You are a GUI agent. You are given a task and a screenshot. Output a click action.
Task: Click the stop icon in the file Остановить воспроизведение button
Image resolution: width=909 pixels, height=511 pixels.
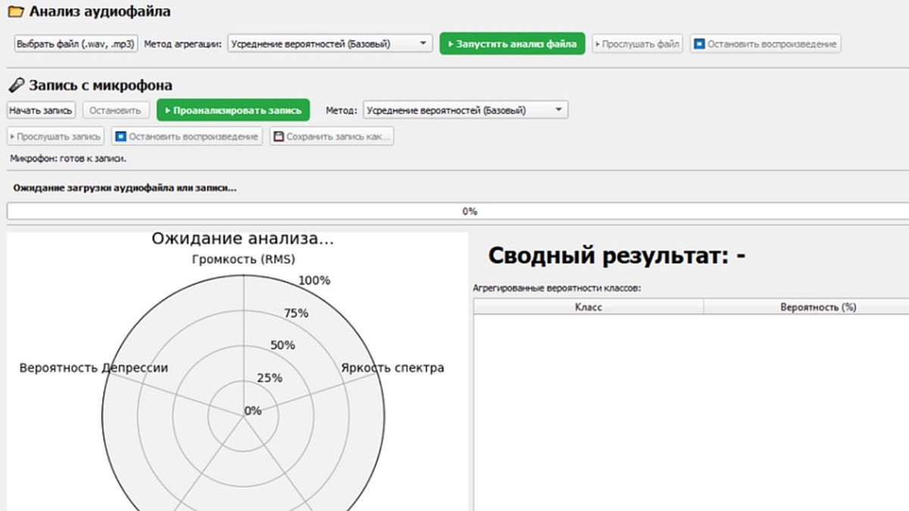(699, 44)
